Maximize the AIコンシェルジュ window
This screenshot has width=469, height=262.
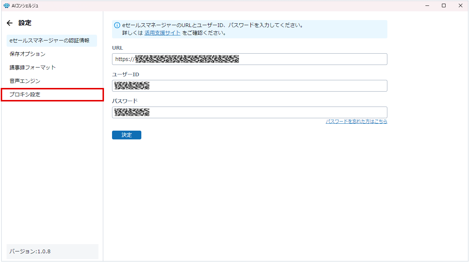tap(444, 5)
